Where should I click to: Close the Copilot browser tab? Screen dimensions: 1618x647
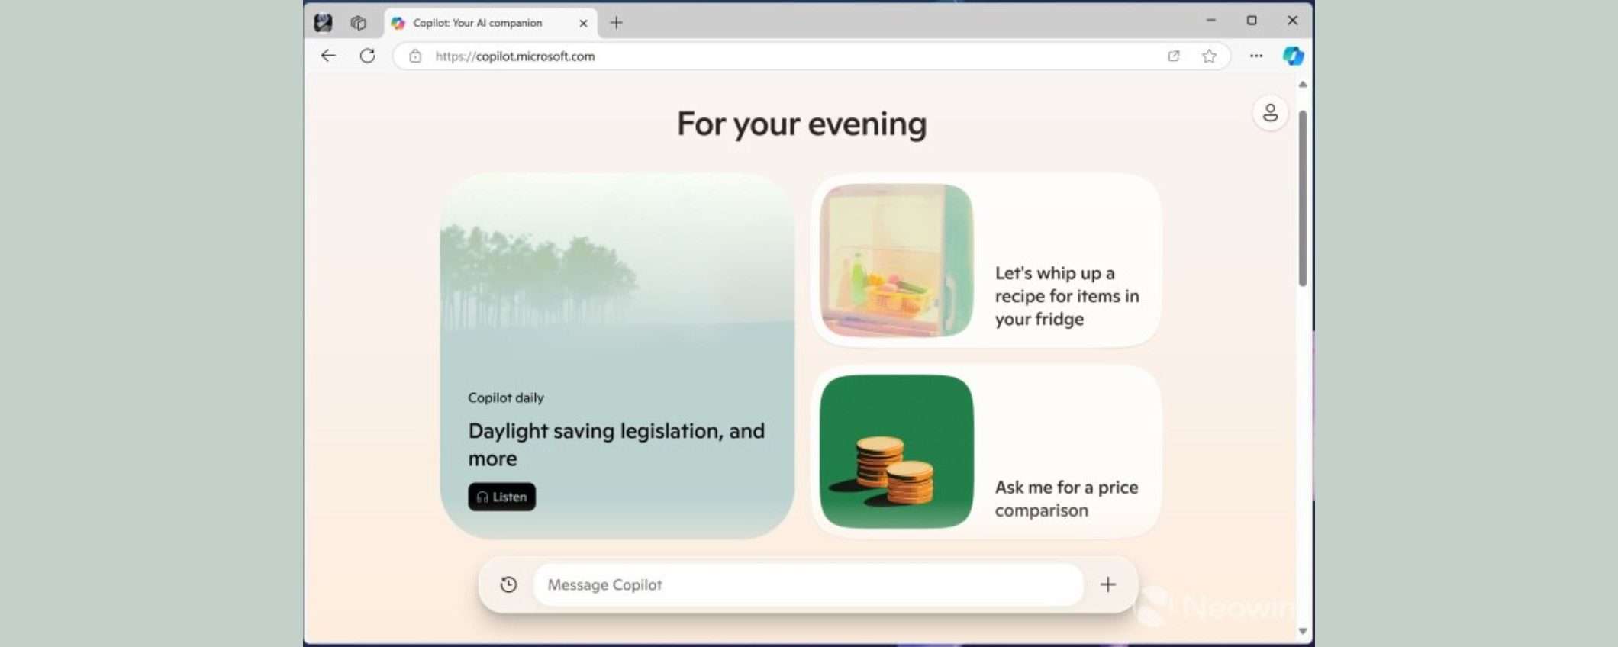pos(583,23)
